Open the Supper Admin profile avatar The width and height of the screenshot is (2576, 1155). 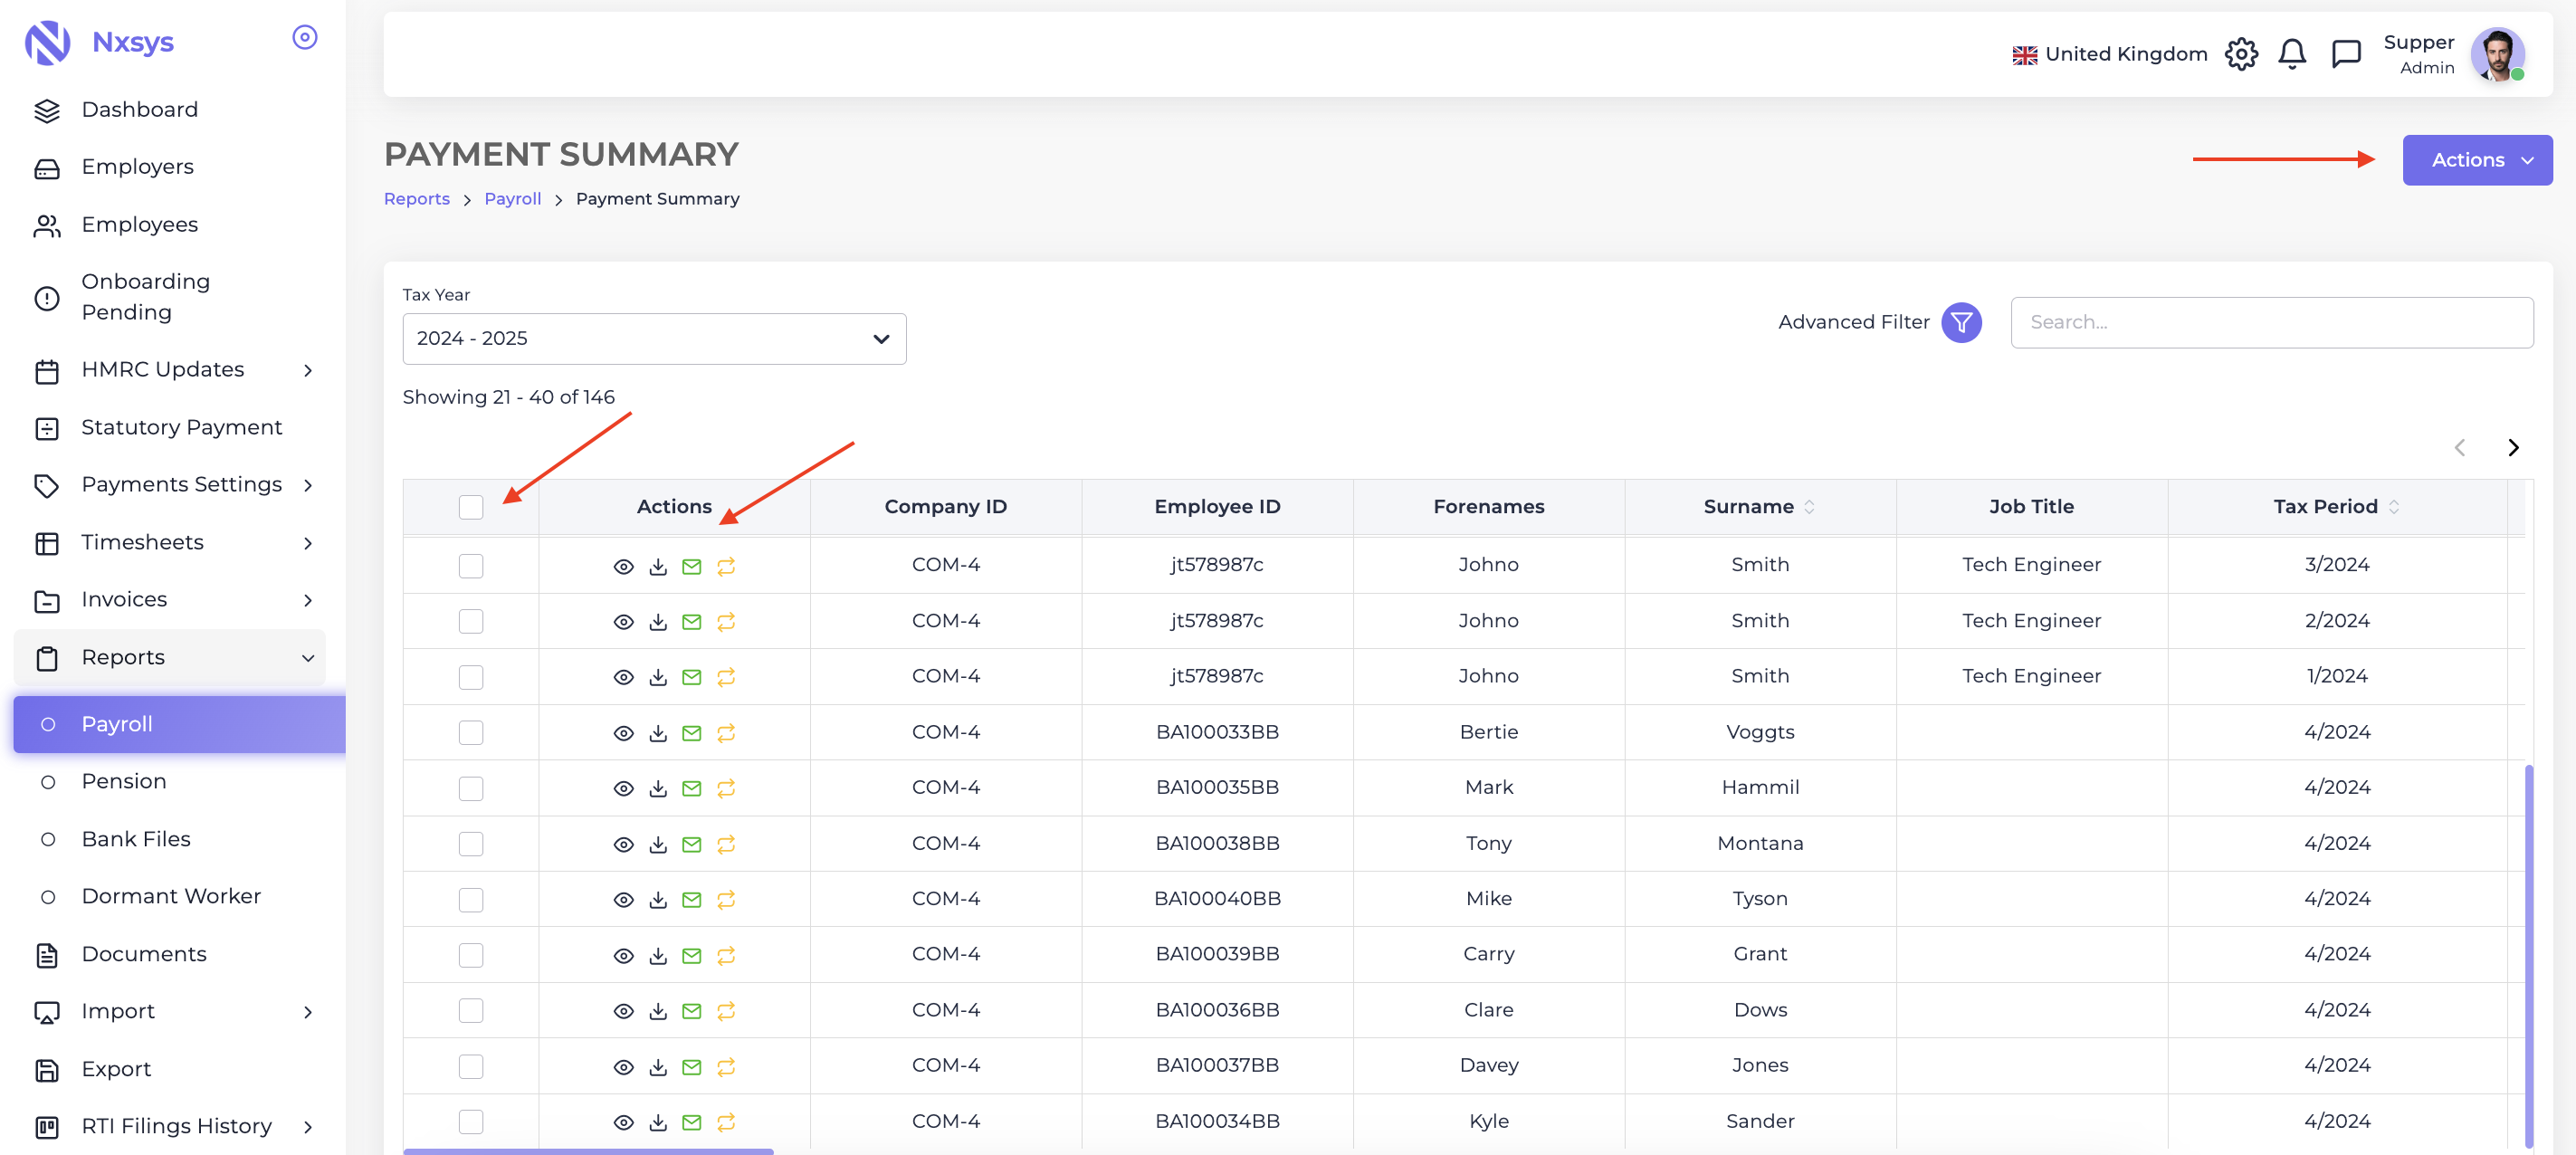2498,54
